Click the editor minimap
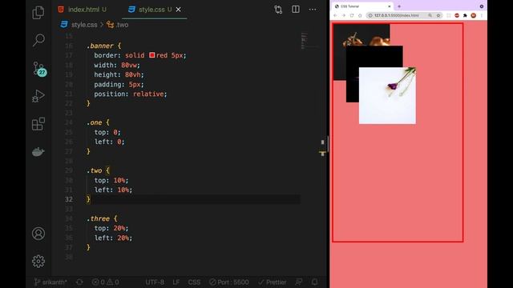Screen dimensions: 513x288 click(x=309, y=41)
